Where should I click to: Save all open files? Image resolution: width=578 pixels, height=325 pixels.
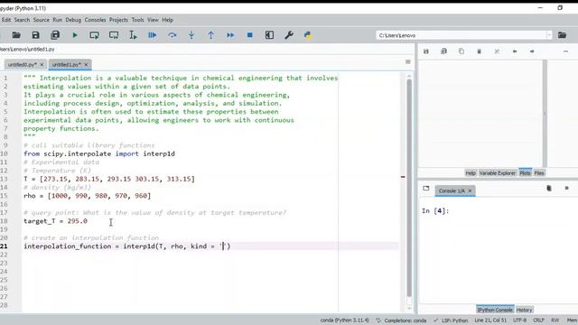55,35
